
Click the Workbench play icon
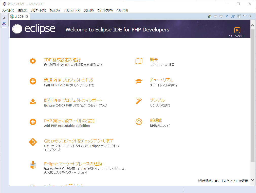click(237, 30)
